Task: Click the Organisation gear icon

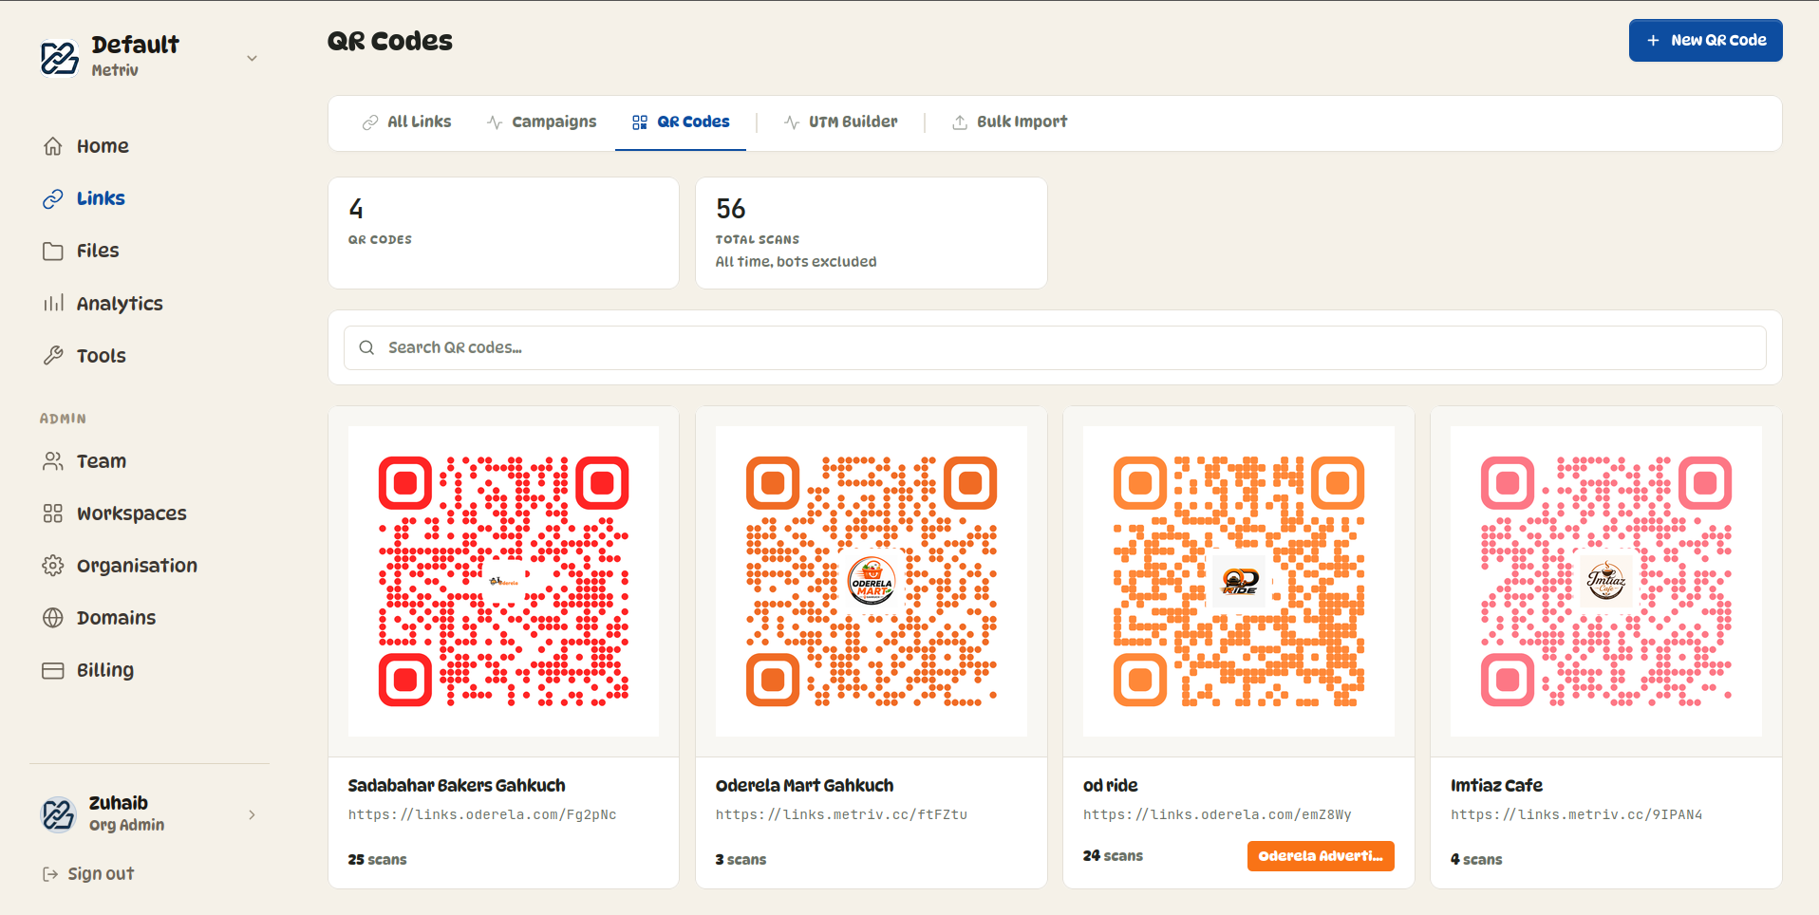Action: point(53,566)
